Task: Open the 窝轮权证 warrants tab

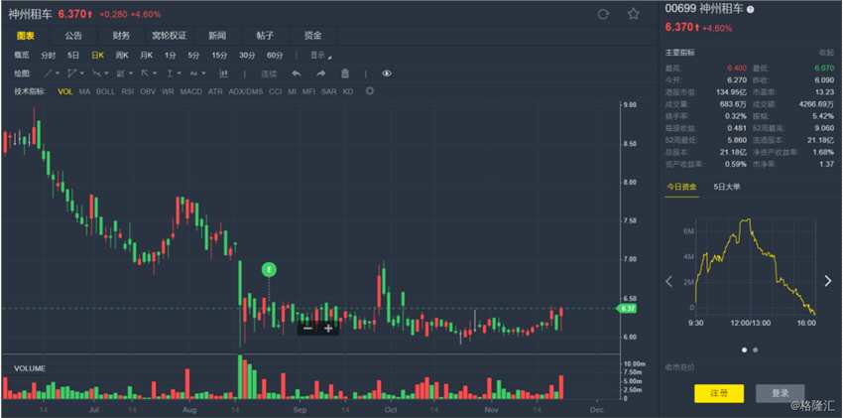Action: pos(169,36)
